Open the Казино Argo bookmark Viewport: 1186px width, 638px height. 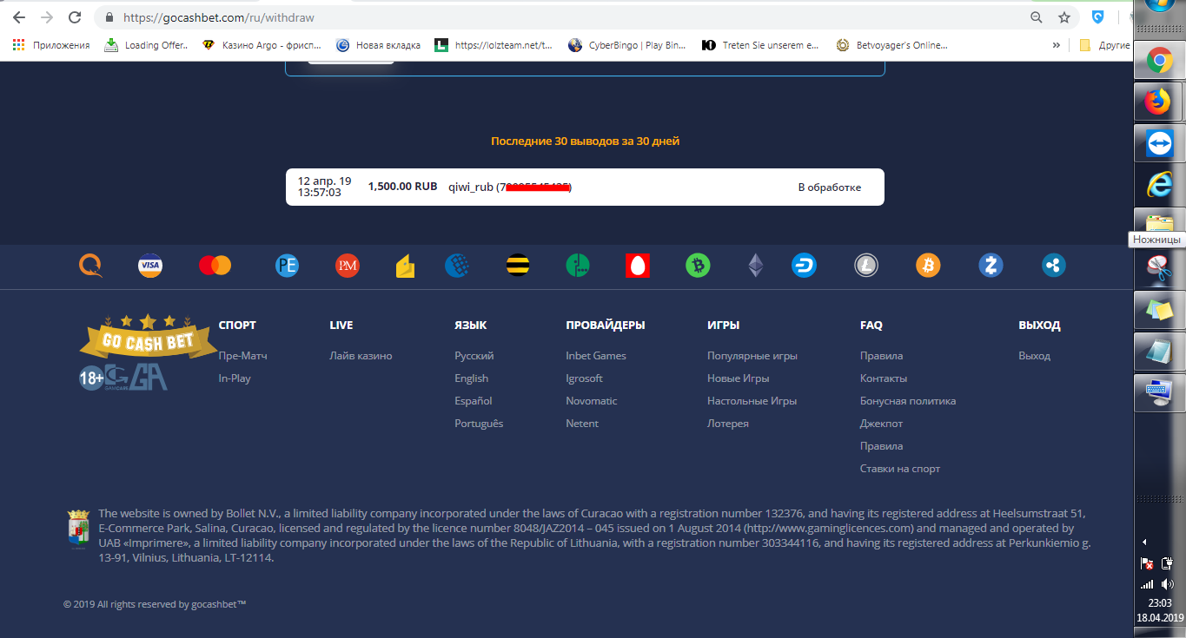(262, 45)
